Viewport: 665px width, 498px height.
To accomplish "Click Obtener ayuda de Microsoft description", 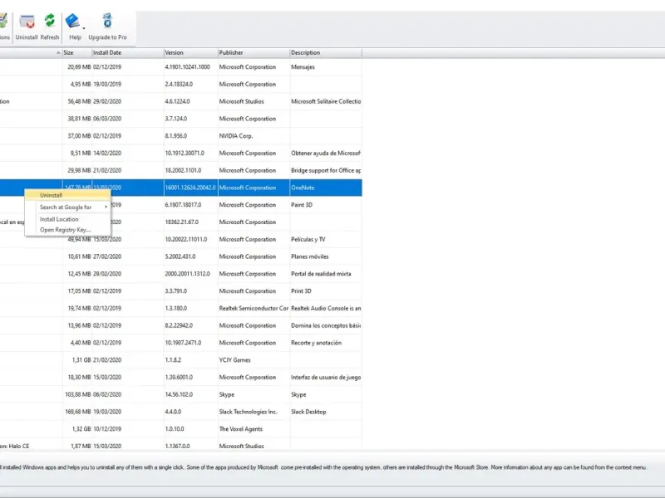I will tap(326, 154).
